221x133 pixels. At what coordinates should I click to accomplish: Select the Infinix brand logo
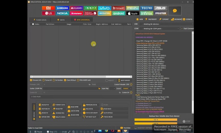click(146, 13)
